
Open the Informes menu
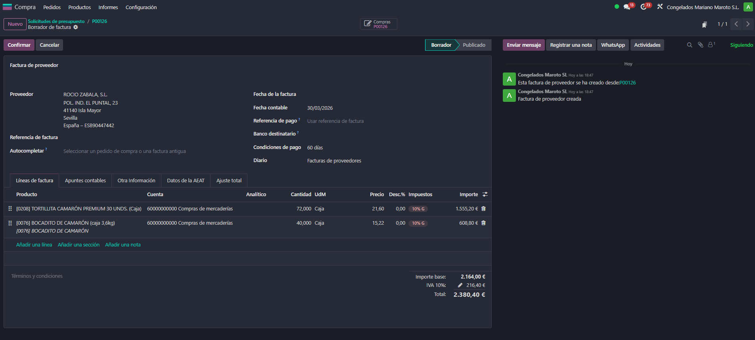[x=108, y=8]
